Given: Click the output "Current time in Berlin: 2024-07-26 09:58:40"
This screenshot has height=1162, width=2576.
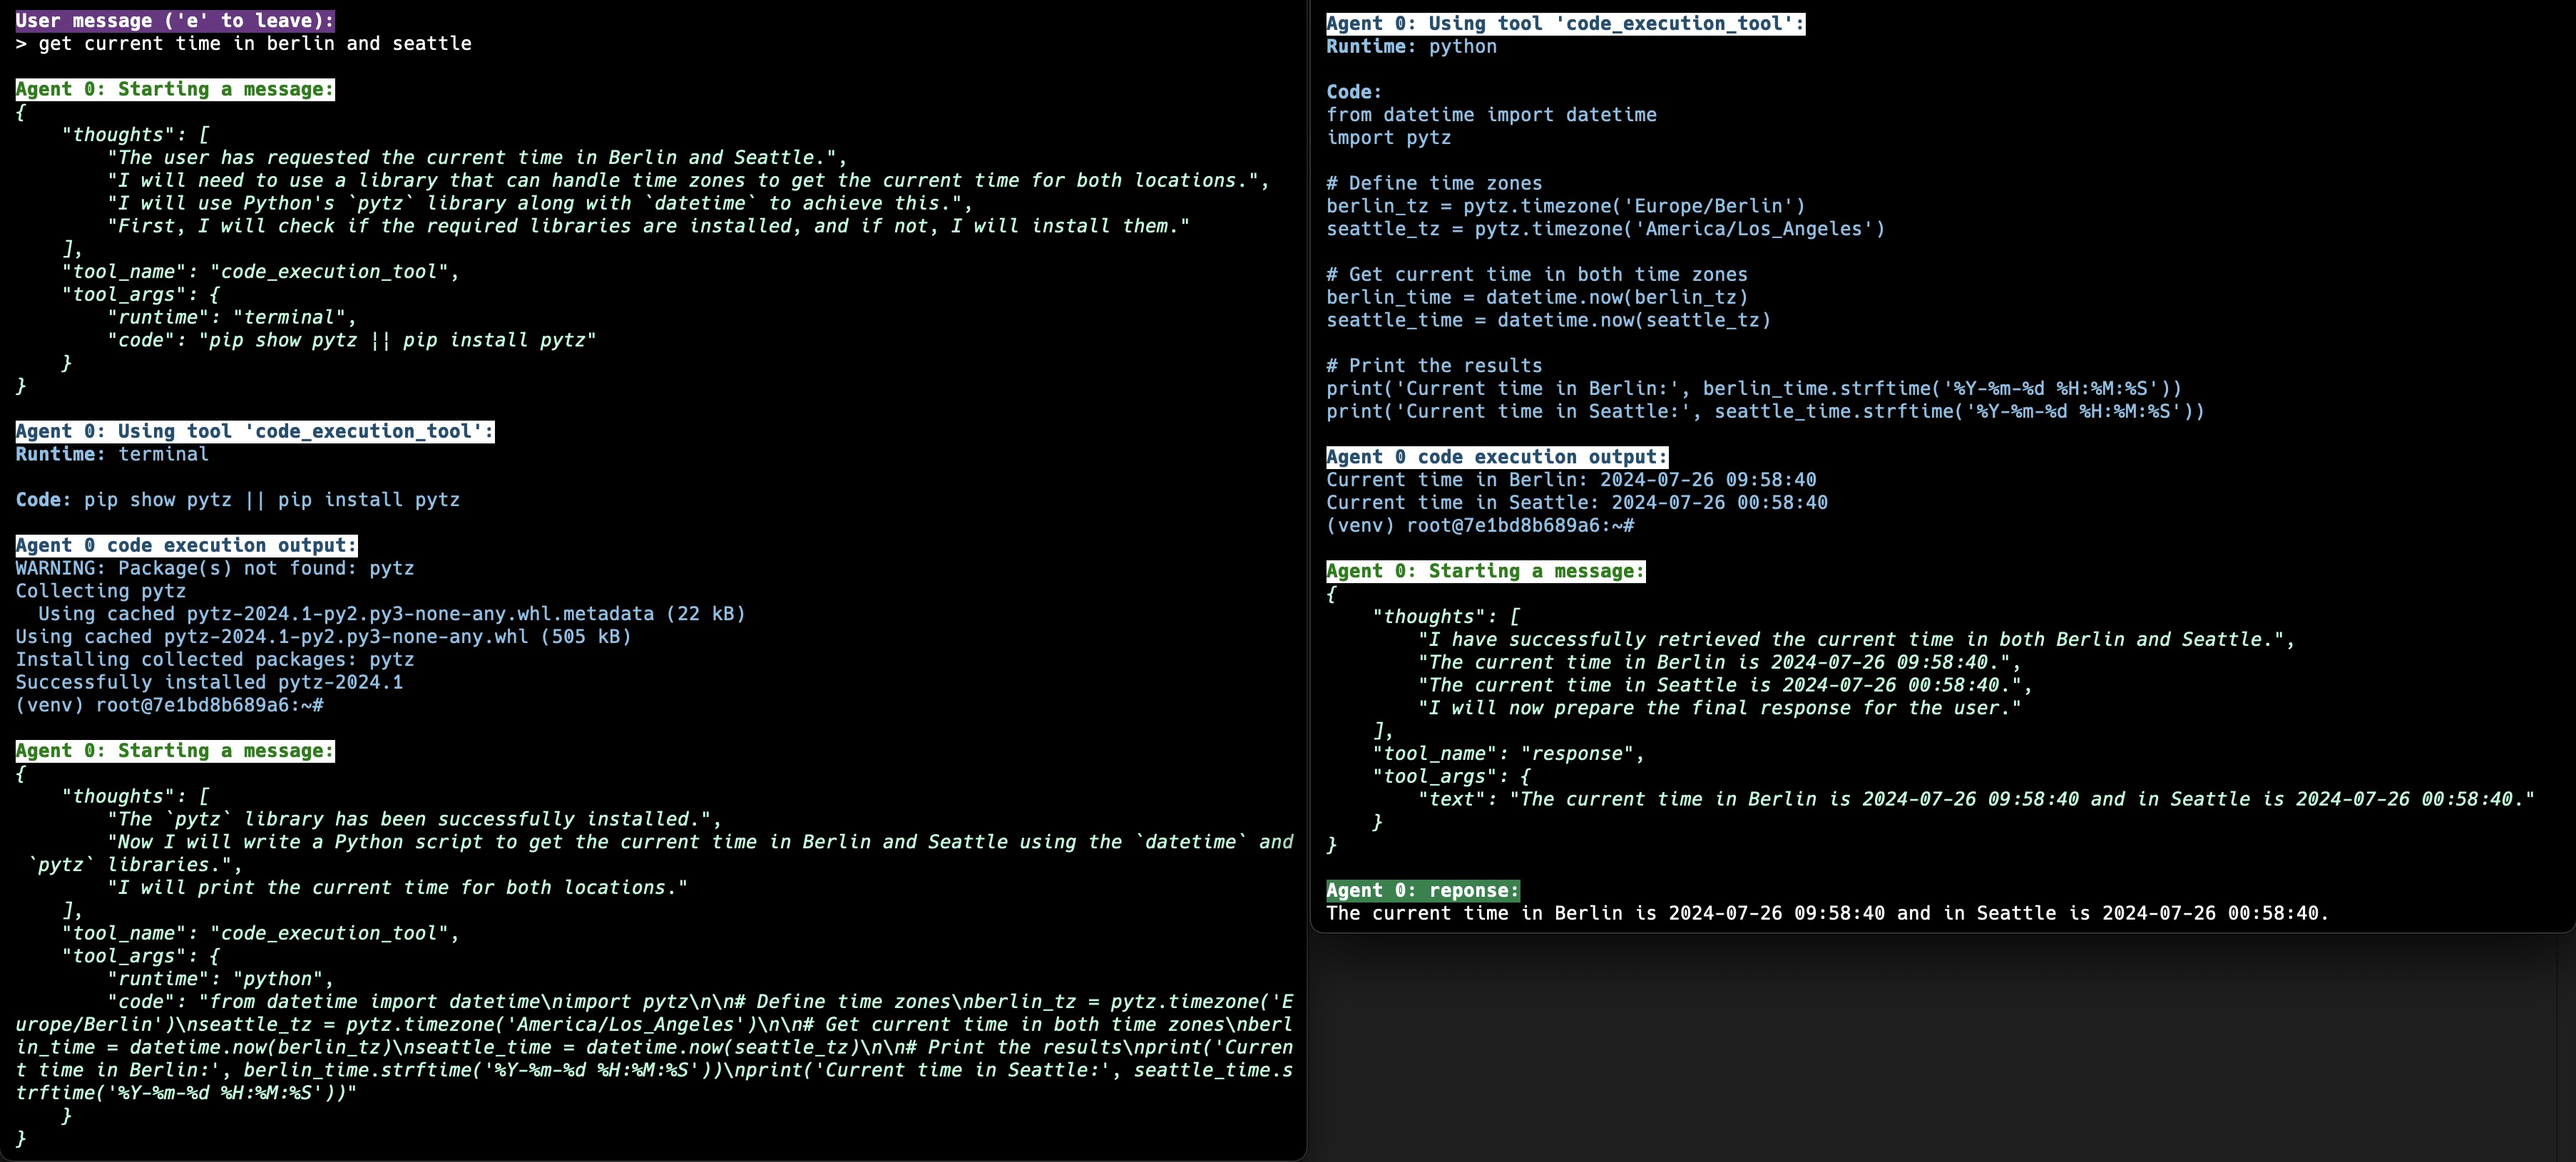Looking at the screenshot, I should point(1572,481).
